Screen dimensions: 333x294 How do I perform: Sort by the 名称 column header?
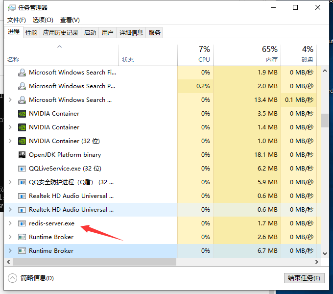click(61, 55)
